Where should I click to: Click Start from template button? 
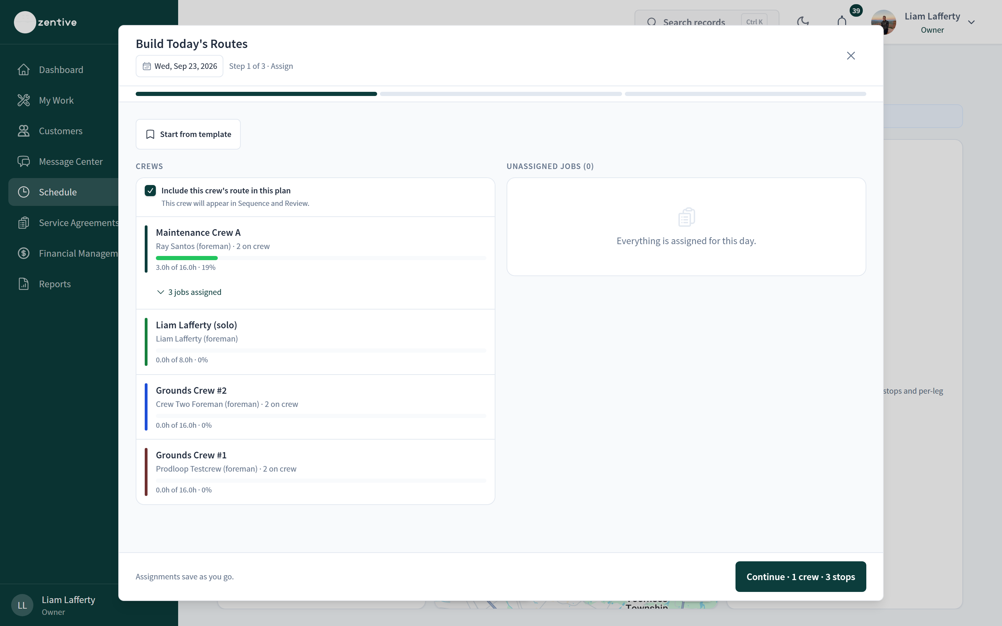coord(188,134)
